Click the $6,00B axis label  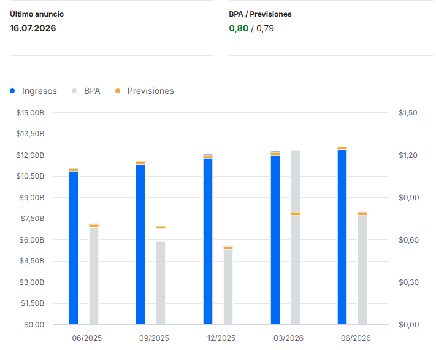pyautogui.click(x=32, y=239)
